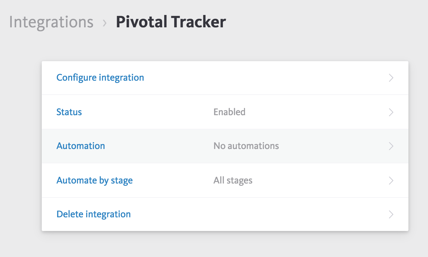Click the chevron next to Delete integration
Image resolution: width=428 pixels, height=257 pixels.
pyautogui.click(x=391, y=214)
